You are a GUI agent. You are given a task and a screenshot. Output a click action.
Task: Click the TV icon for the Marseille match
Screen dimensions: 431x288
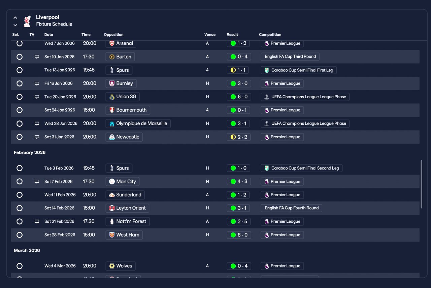click(x=37, y=123)
